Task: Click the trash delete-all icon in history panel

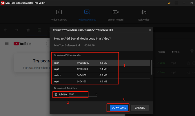Action: click(x=192, y=51)
